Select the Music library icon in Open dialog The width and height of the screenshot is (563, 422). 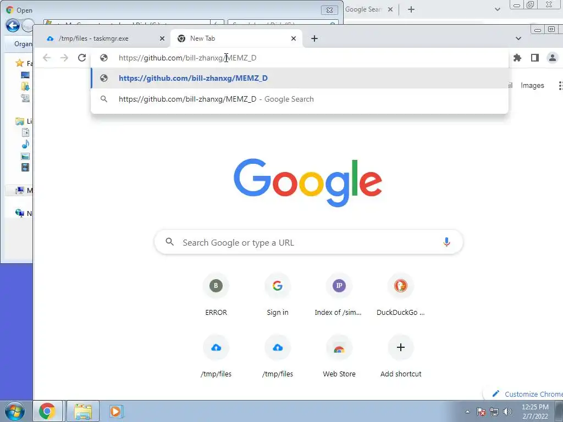click(x=25, y=145)
